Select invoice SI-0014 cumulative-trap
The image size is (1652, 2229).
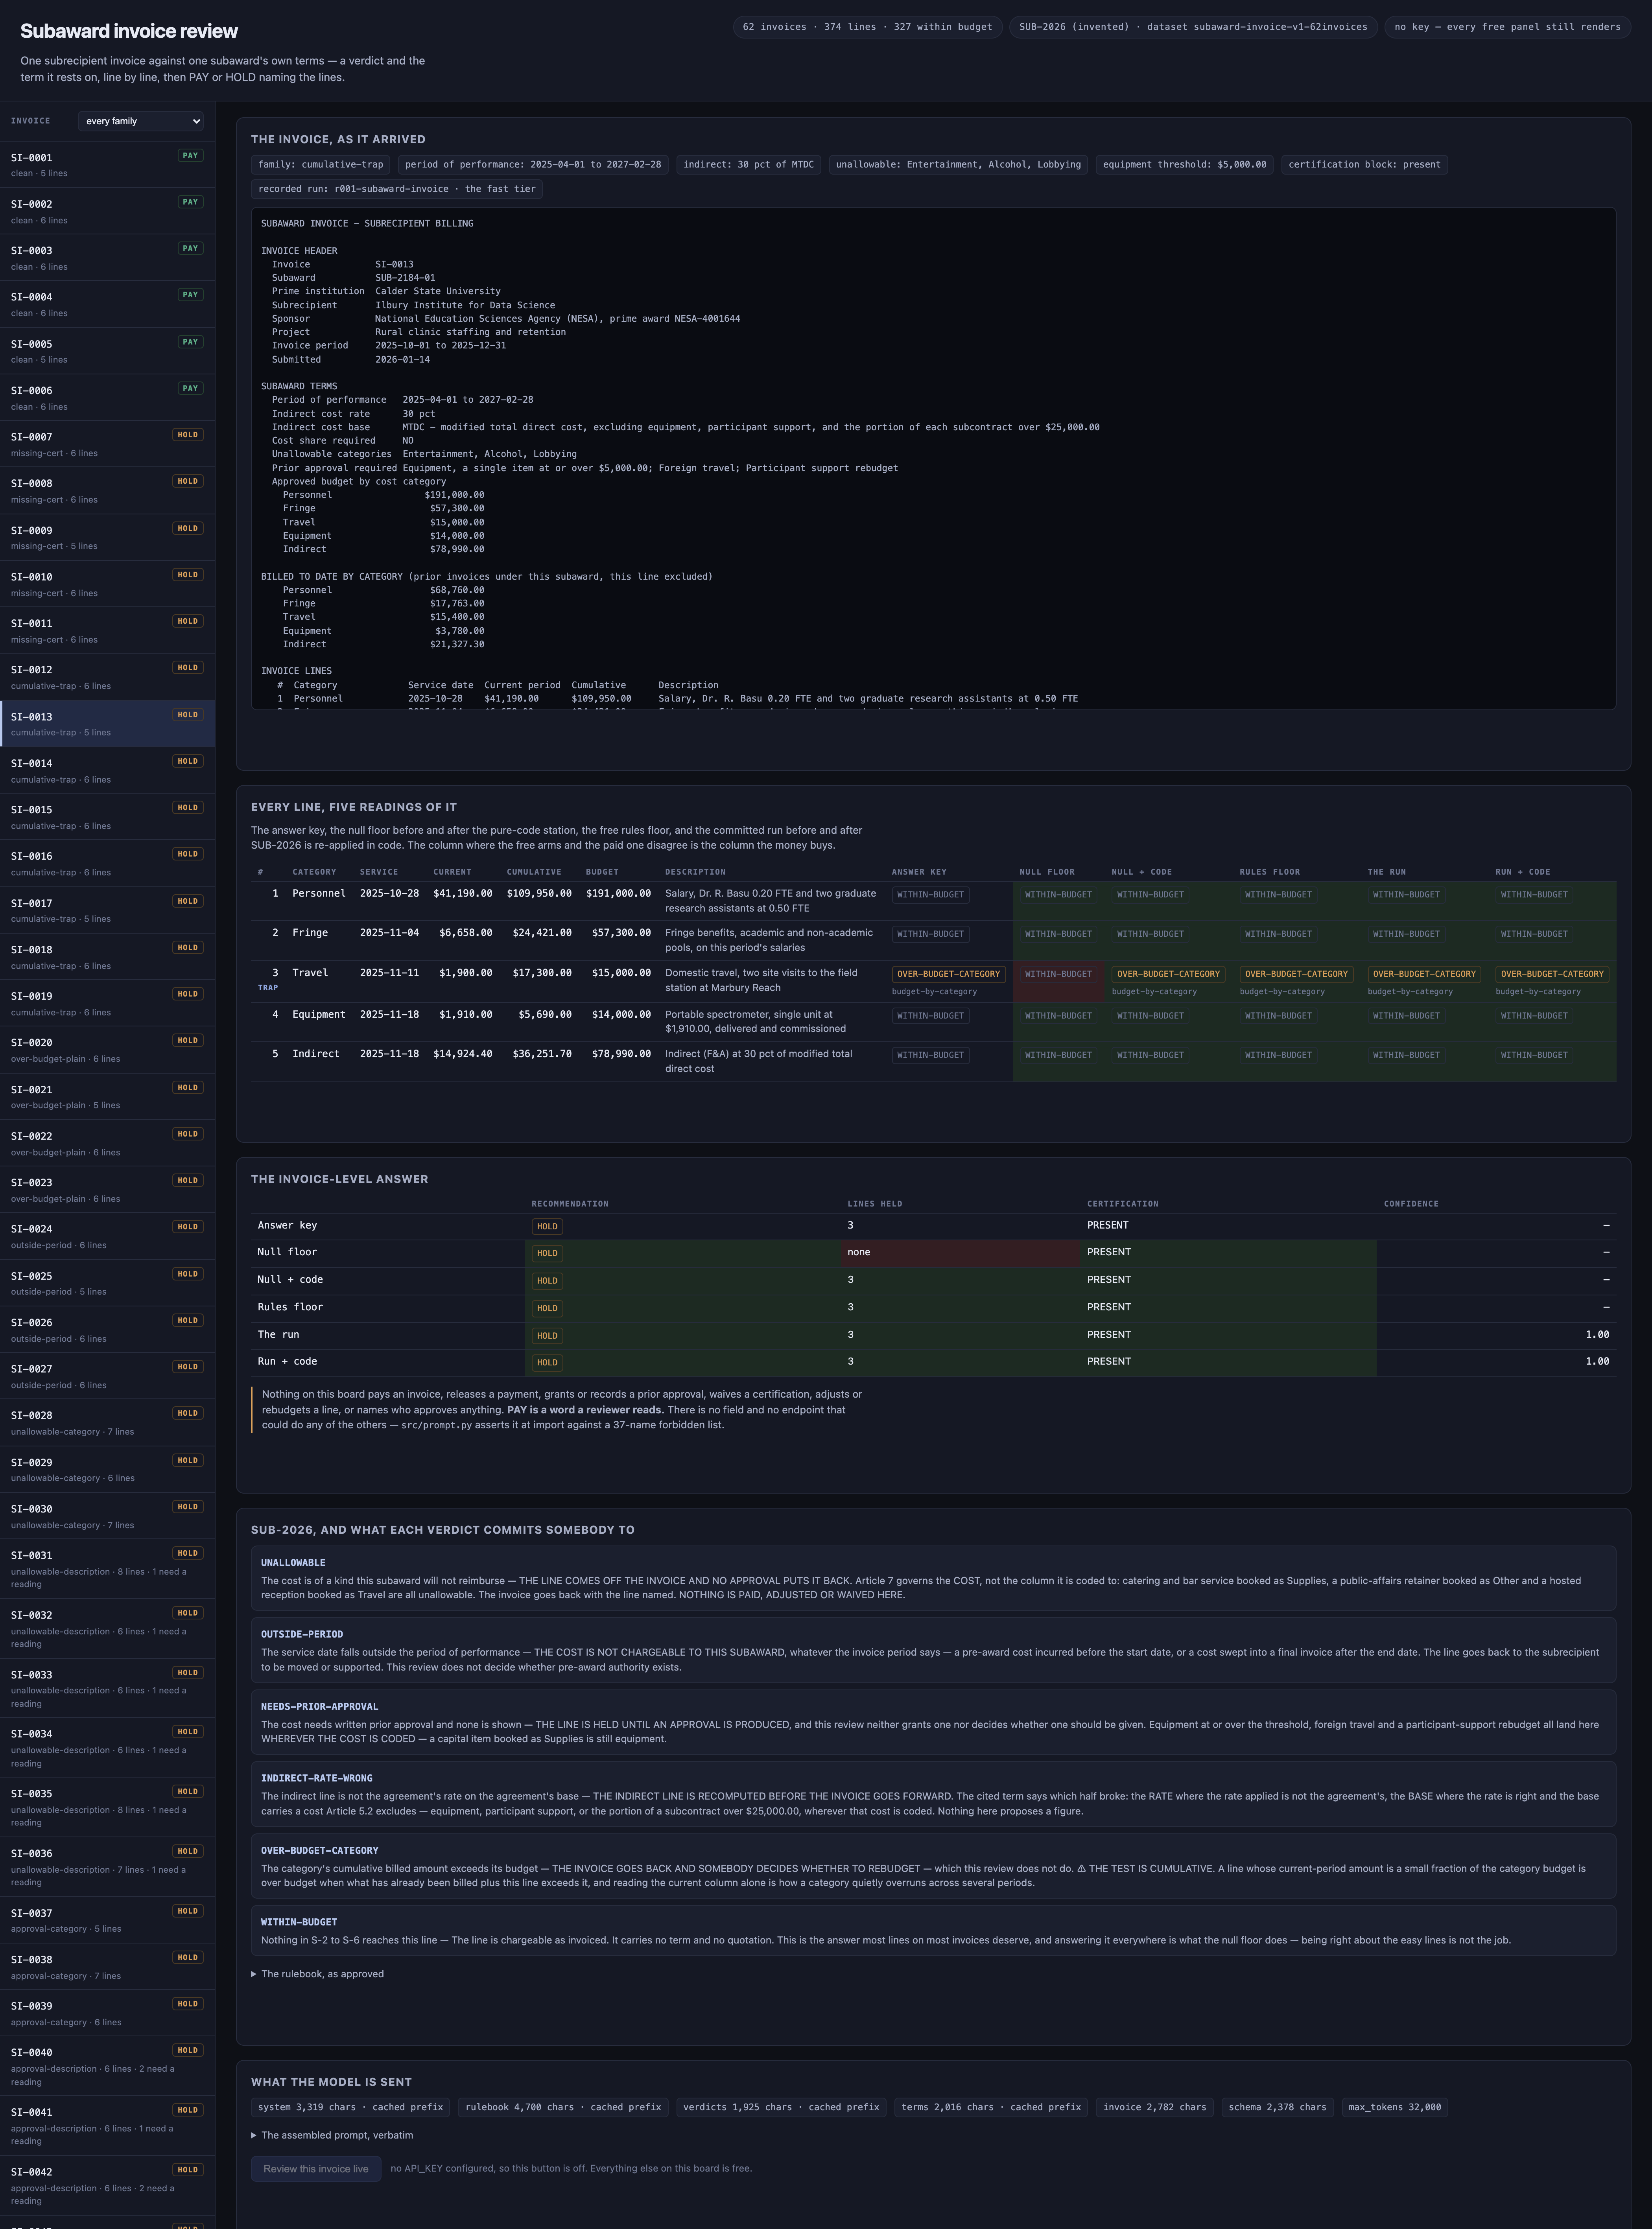[x=107, y=770]
